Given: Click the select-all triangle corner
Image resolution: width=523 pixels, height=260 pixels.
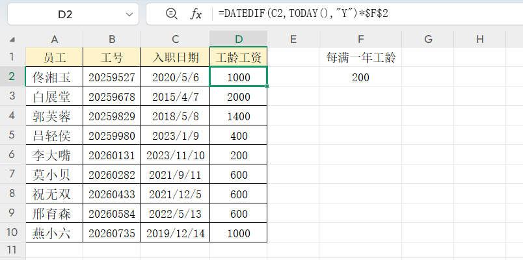Looking at the screenshot, I should coord(13,40).
